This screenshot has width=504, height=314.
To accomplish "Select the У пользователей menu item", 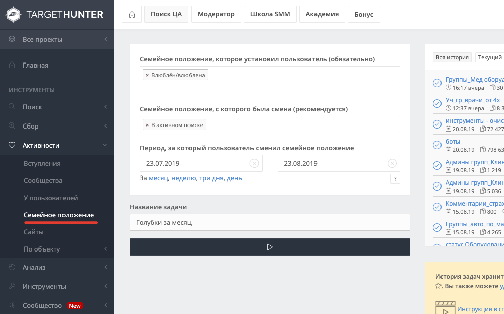I will click(x=50, y=198).
